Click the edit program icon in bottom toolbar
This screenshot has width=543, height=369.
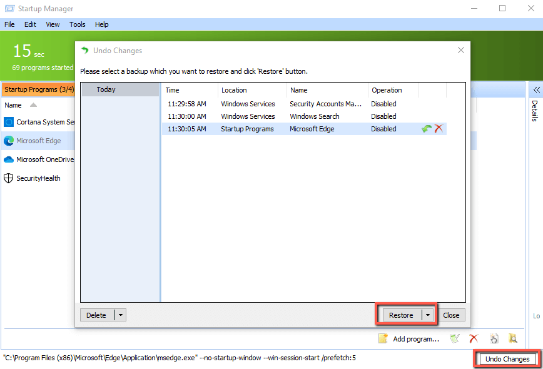tap(455, 338)
